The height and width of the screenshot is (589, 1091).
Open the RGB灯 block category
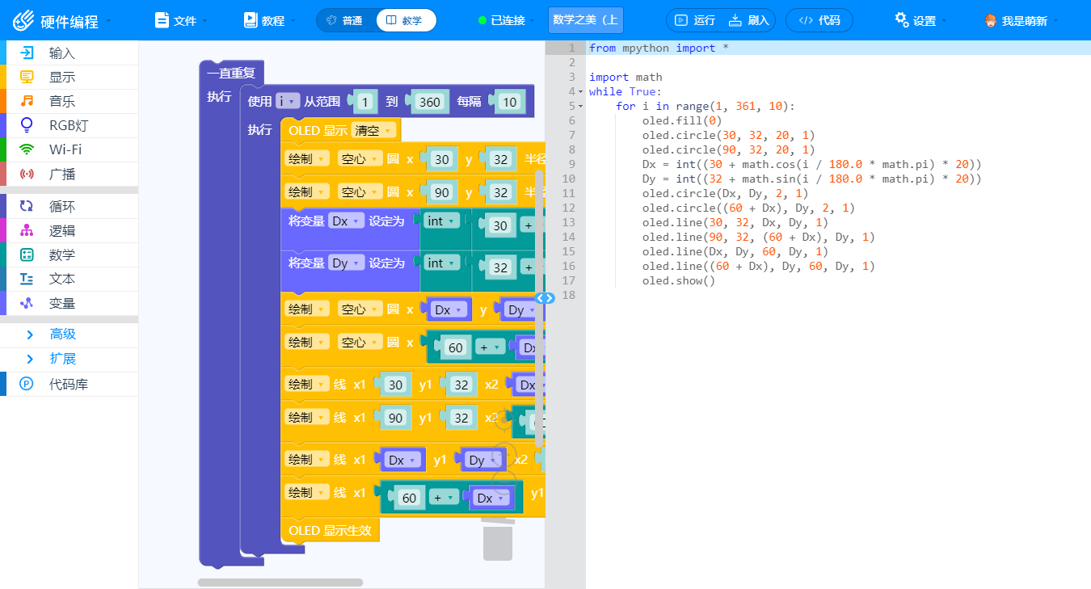69,125
